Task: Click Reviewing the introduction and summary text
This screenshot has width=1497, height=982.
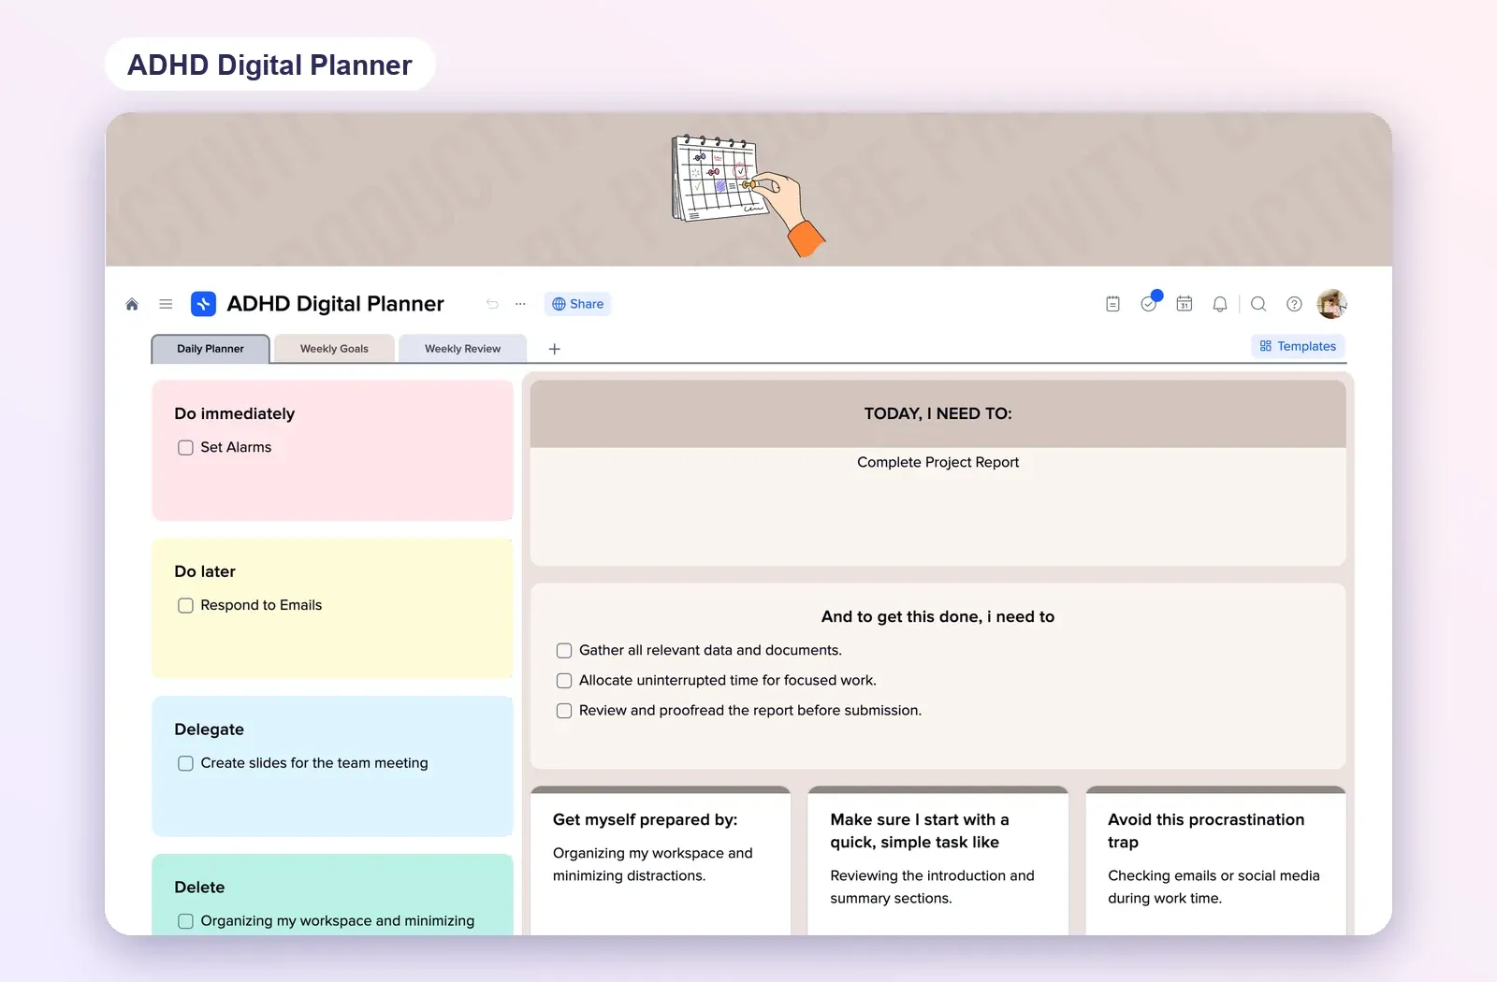Action: click(932, 887)
